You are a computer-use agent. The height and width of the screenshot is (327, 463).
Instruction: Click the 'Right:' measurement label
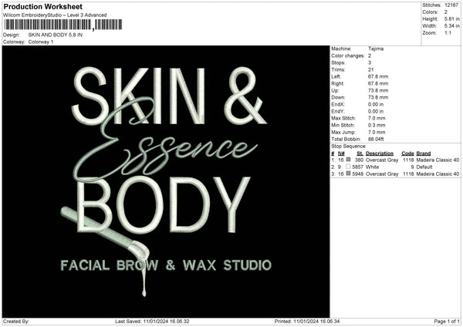(337, 83)
